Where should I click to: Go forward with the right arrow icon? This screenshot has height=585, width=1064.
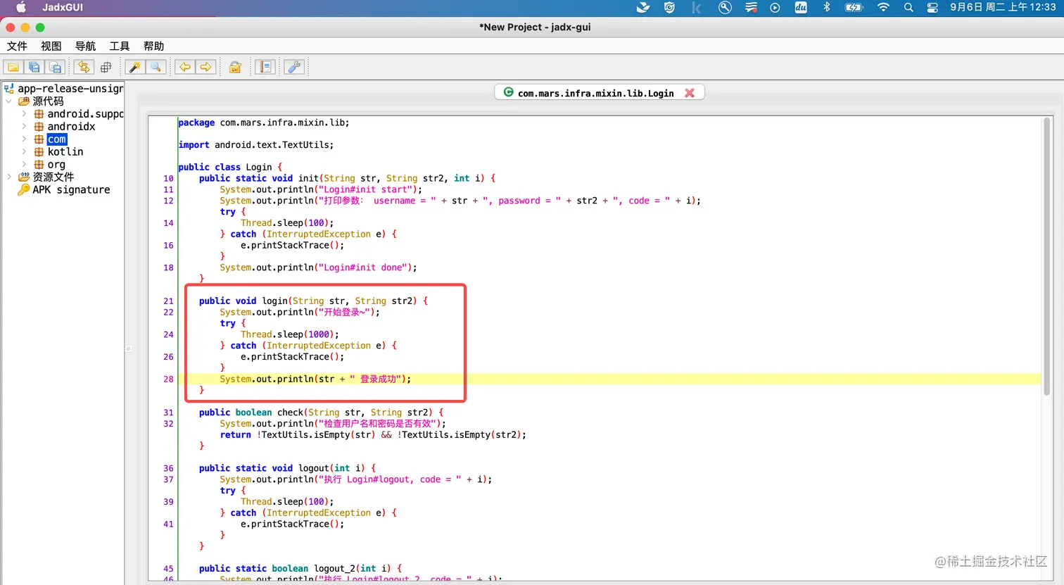[x=206, y=67]
